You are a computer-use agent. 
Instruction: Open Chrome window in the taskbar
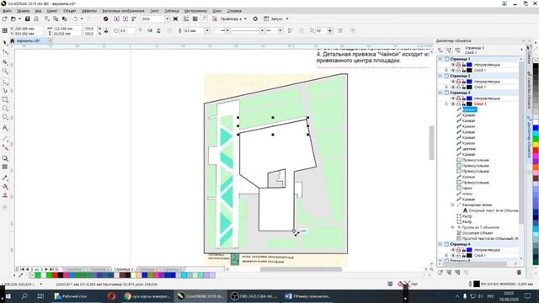click(x=148, y=295)
